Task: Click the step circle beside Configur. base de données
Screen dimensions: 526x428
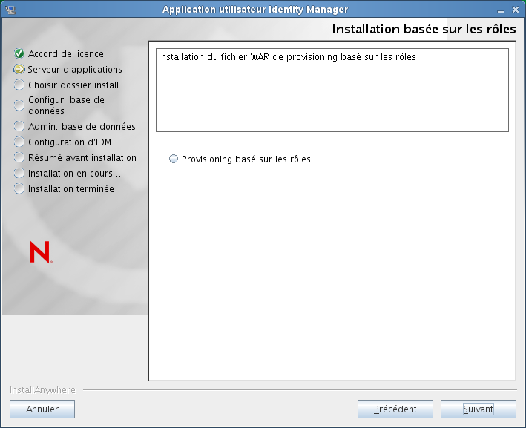Action: click(x=19, y=105)
